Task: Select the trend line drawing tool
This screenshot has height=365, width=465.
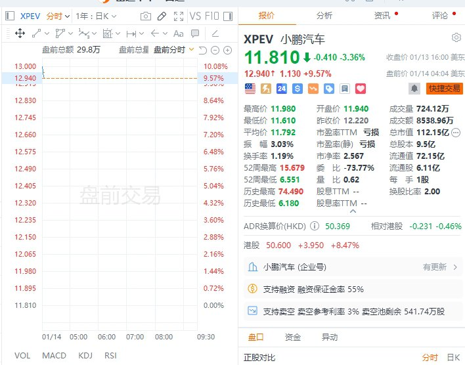Action: 36,33
